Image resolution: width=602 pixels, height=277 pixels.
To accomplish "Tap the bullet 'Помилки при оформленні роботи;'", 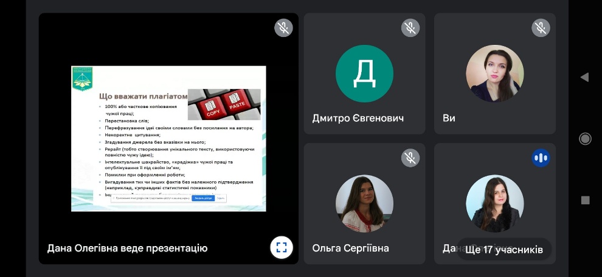I will coord(145,175).
